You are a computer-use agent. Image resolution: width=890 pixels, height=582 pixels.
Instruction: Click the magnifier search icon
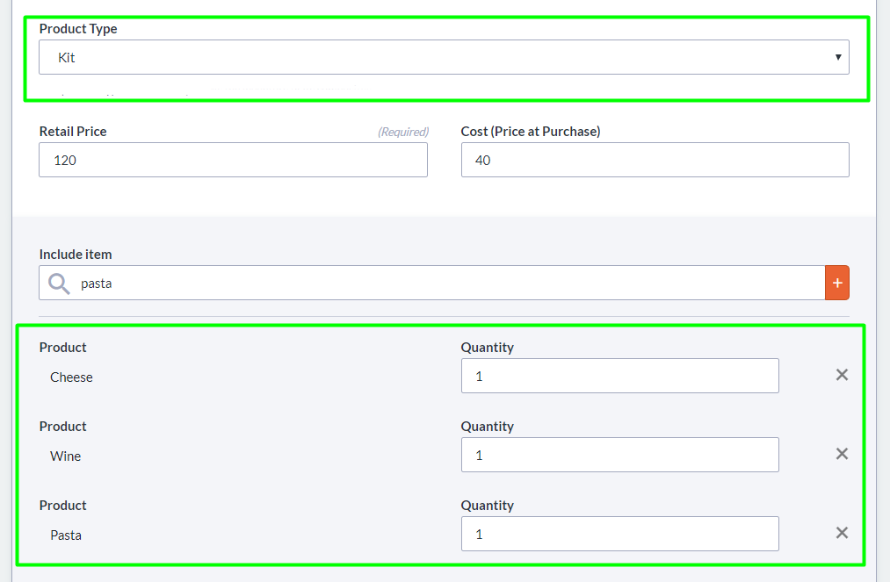click(x=59, y=283)
